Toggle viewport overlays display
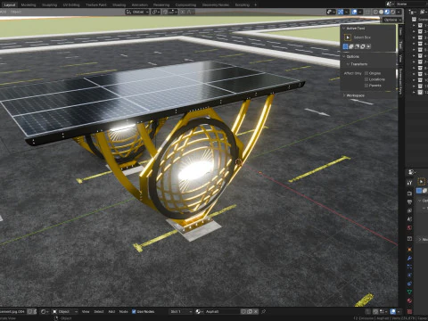This screenshot has width=428, height=321. pos(354,12)
